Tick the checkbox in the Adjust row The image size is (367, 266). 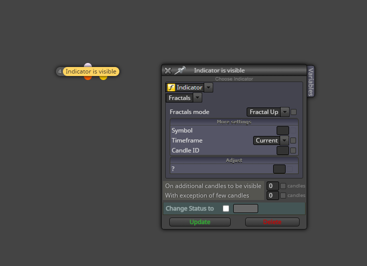[x=290, y=169]
